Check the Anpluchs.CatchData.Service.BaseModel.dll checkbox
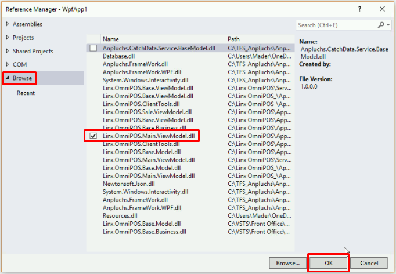 93,48
